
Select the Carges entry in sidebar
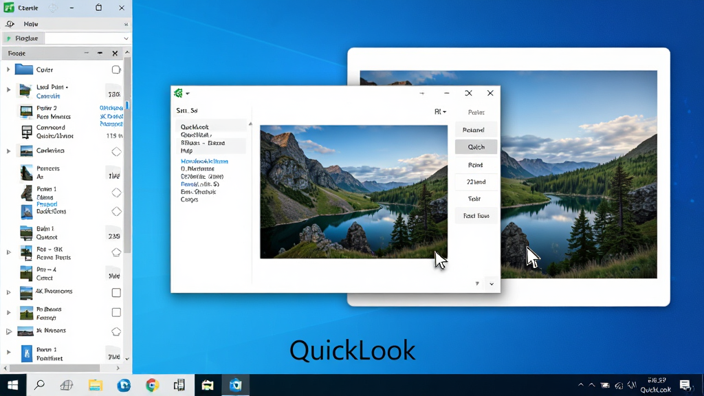(189, 199)
